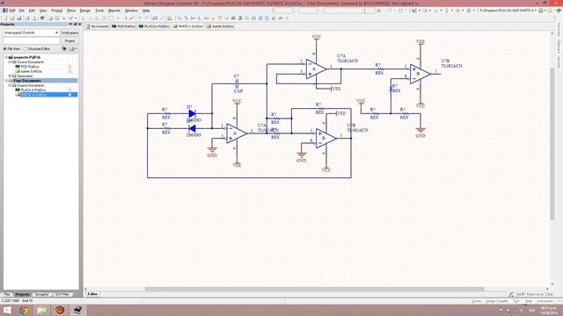This screenshot has height=316, width=563.
Task: Collapse the Free Documents node
Action: point(6,81)
